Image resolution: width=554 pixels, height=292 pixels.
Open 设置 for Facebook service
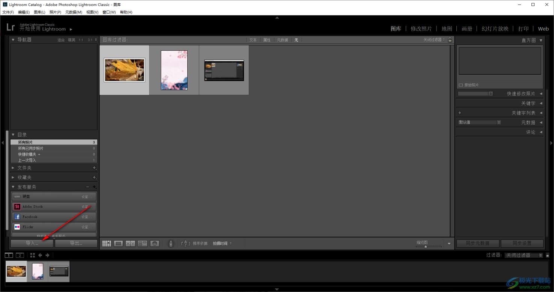[87, 217]
